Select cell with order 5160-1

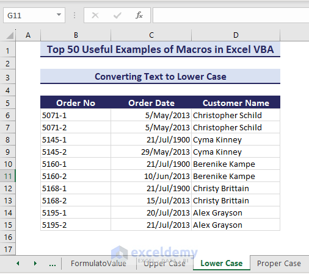tap(76, 164)
